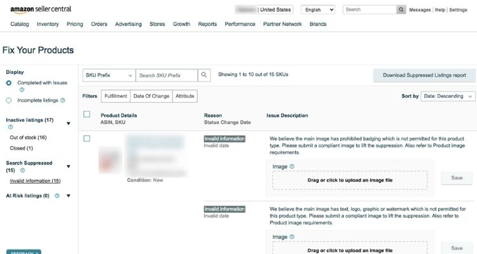Open the Catalog menu

(20, 24)
